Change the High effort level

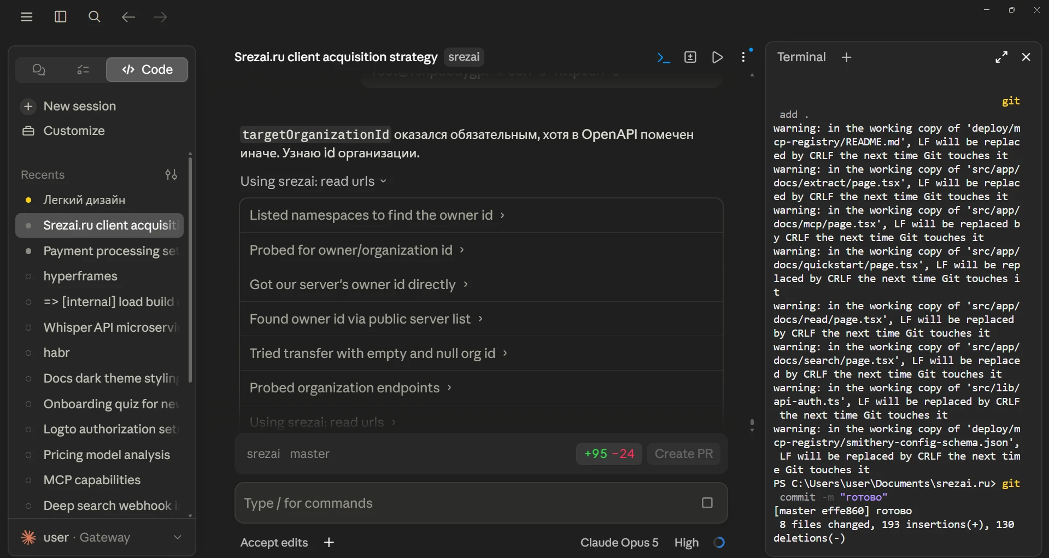[687, 543]
